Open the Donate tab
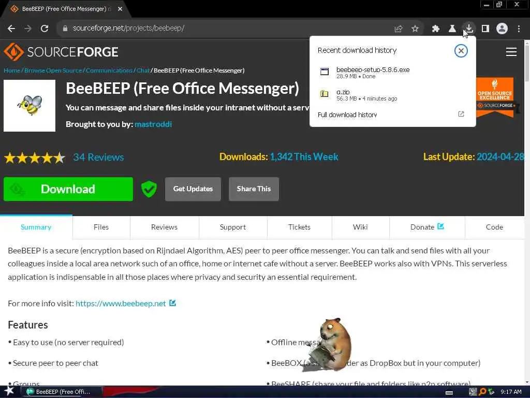Image resolution: width=530 pixels, height=398 pixels. tap(427, 227)
